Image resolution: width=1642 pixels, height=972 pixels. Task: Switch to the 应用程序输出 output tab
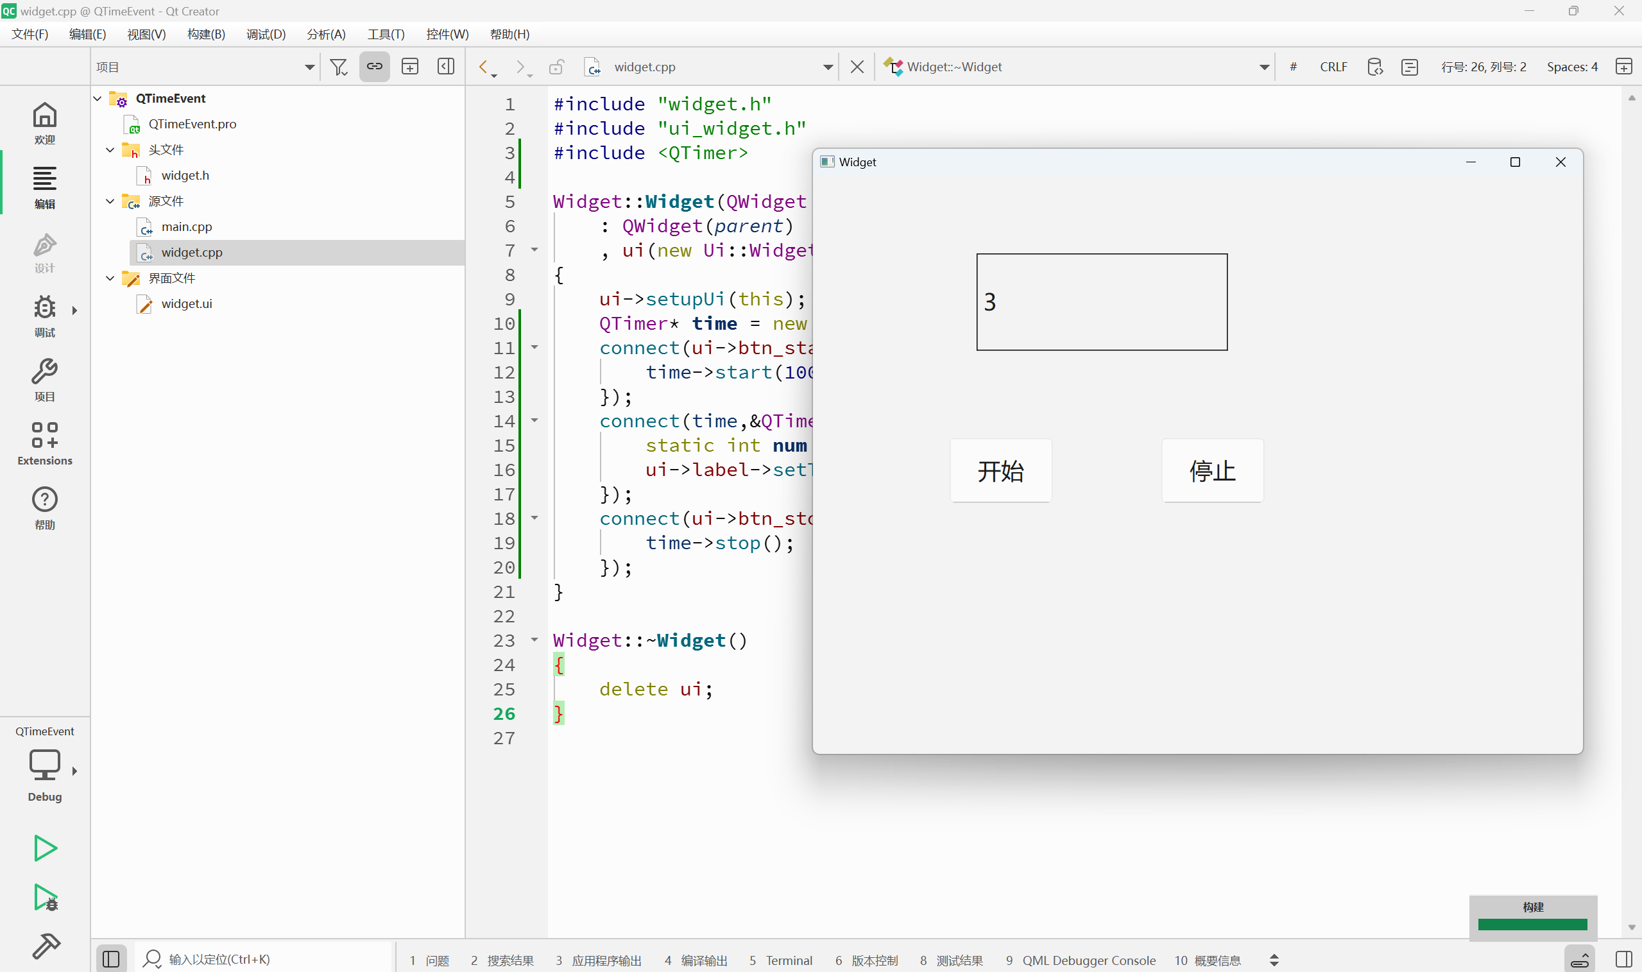pos(599,960)
